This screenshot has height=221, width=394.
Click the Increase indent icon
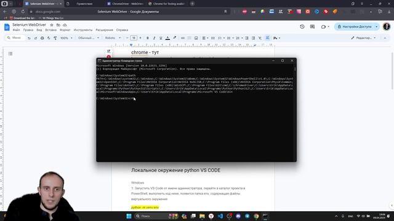(253, 38)
